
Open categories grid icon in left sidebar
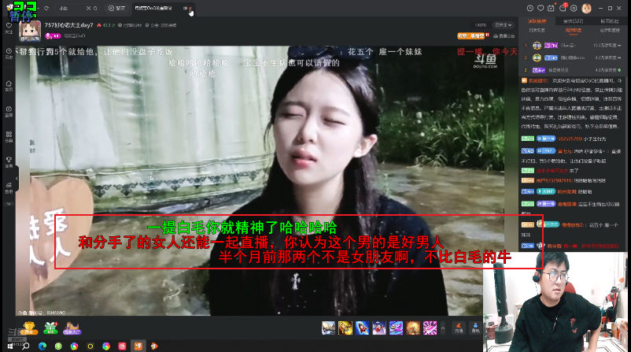click(x=9, y=136)
